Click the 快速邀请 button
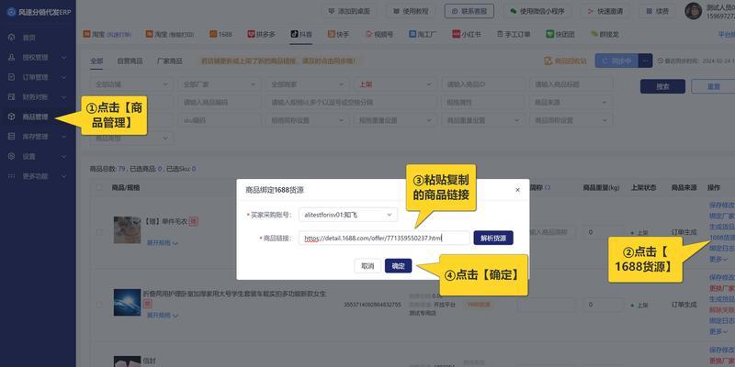 [605, 11]
